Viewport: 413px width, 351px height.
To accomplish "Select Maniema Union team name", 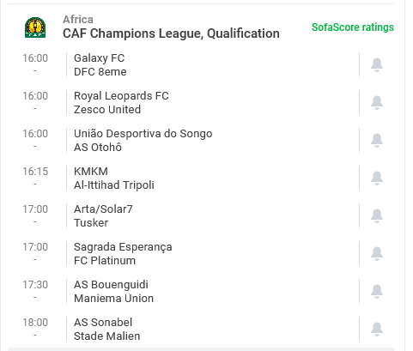I will tap(113, 299).
